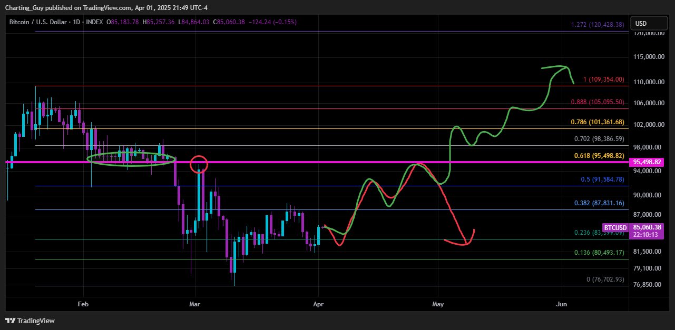The width and height of the screenshot is (675, 330).
Task: Click the Bitcoin / U.S. Dollar symbol title
Action: (x=38, y=22)
